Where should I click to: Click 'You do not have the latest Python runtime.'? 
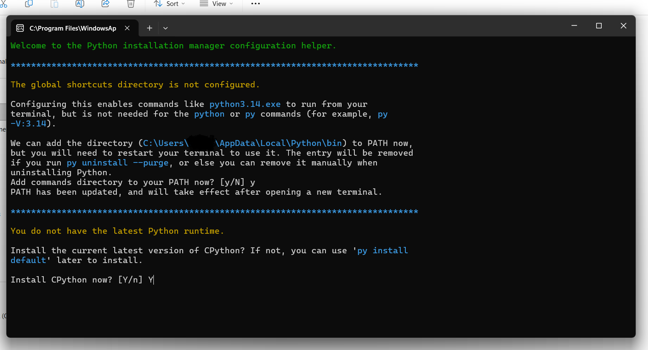(x=117, y=231)
